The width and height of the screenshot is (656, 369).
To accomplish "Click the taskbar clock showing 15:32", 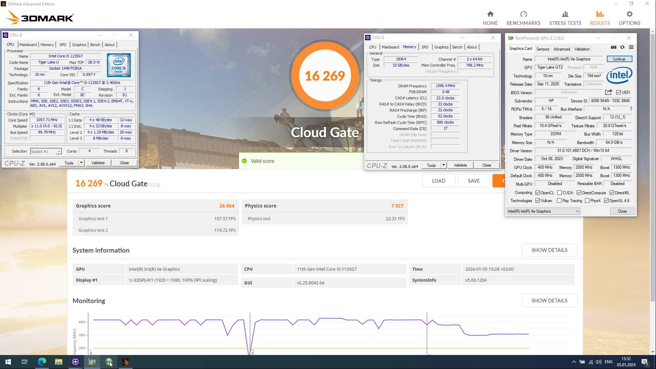I will tap(626, 362).
